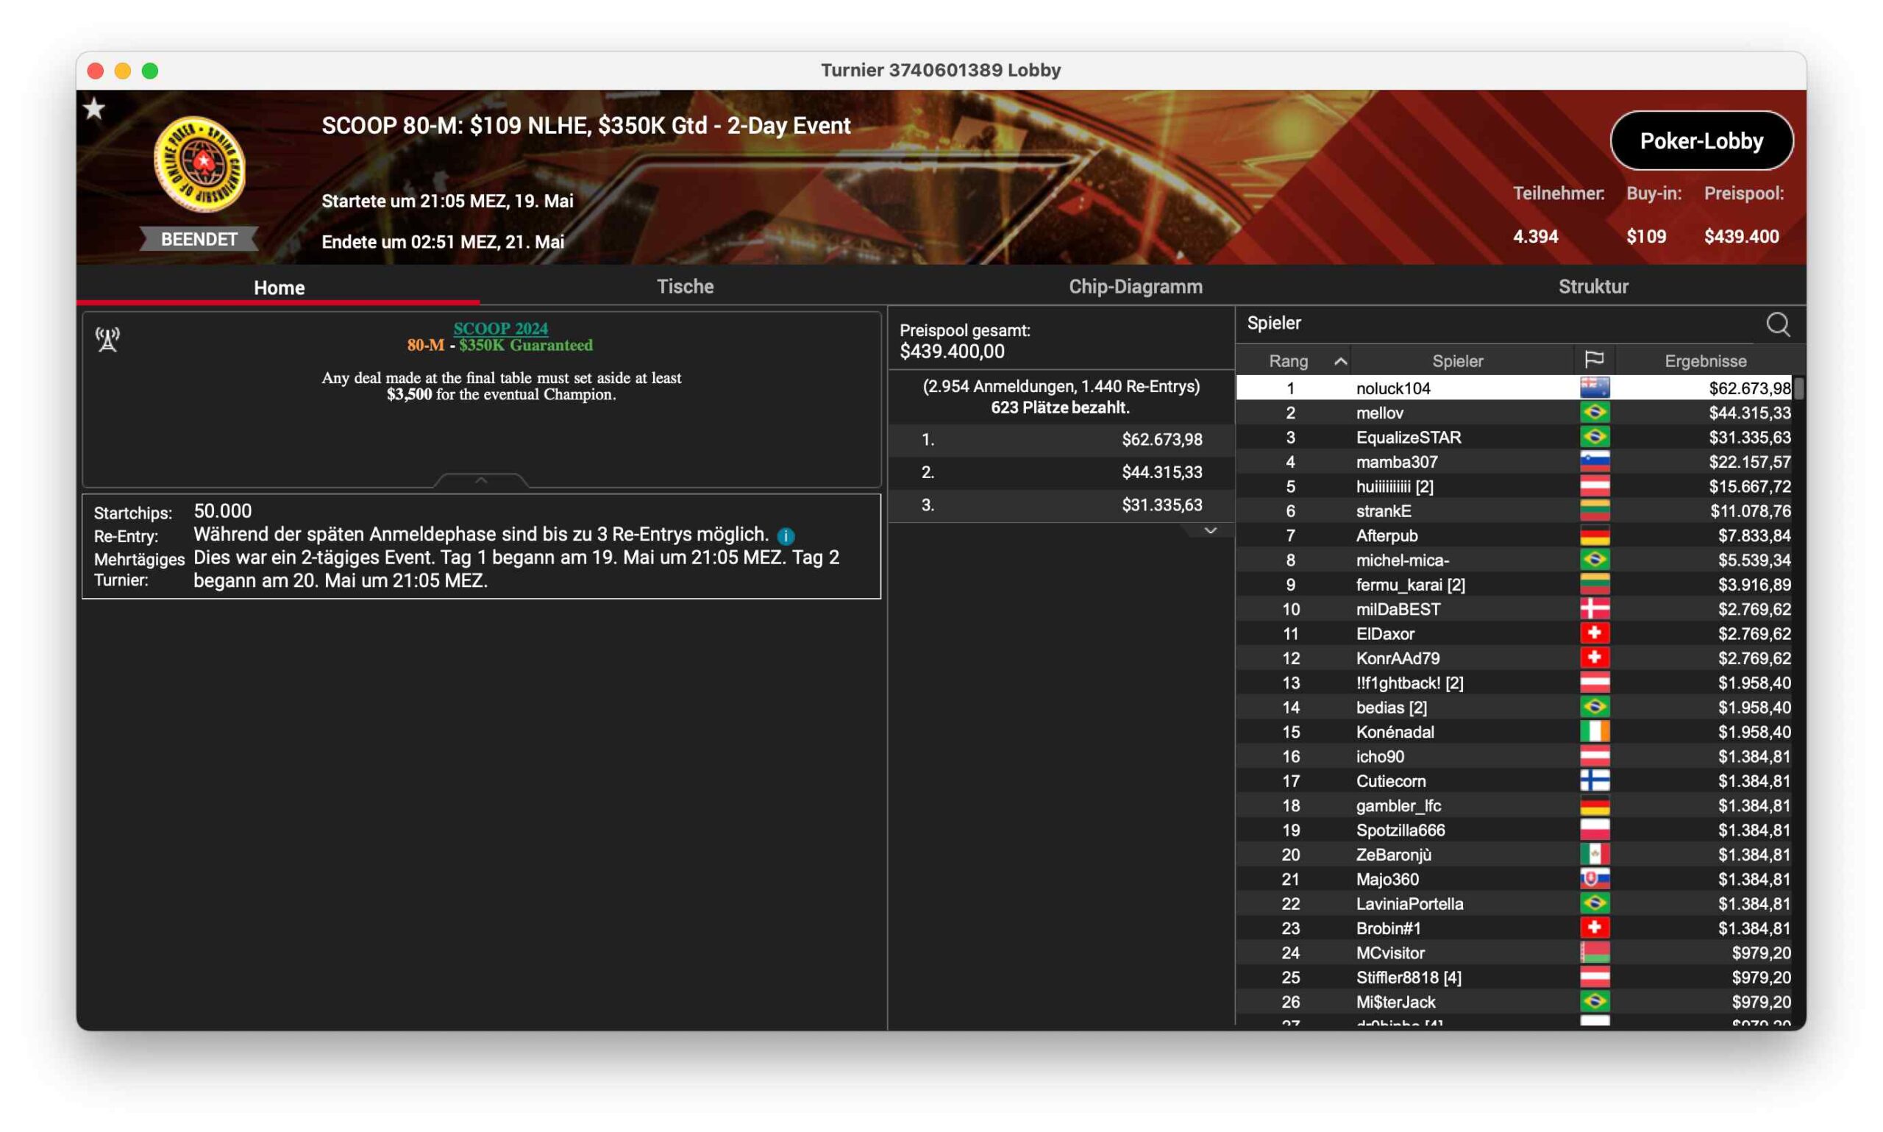Click noluck104's country flag
This screenshot has width=1883, height=1132.
point(1594,388)
